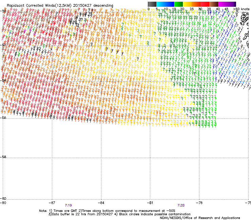Click the cyan-to-blue 5-15 knots legend segment

pos(165,4)
